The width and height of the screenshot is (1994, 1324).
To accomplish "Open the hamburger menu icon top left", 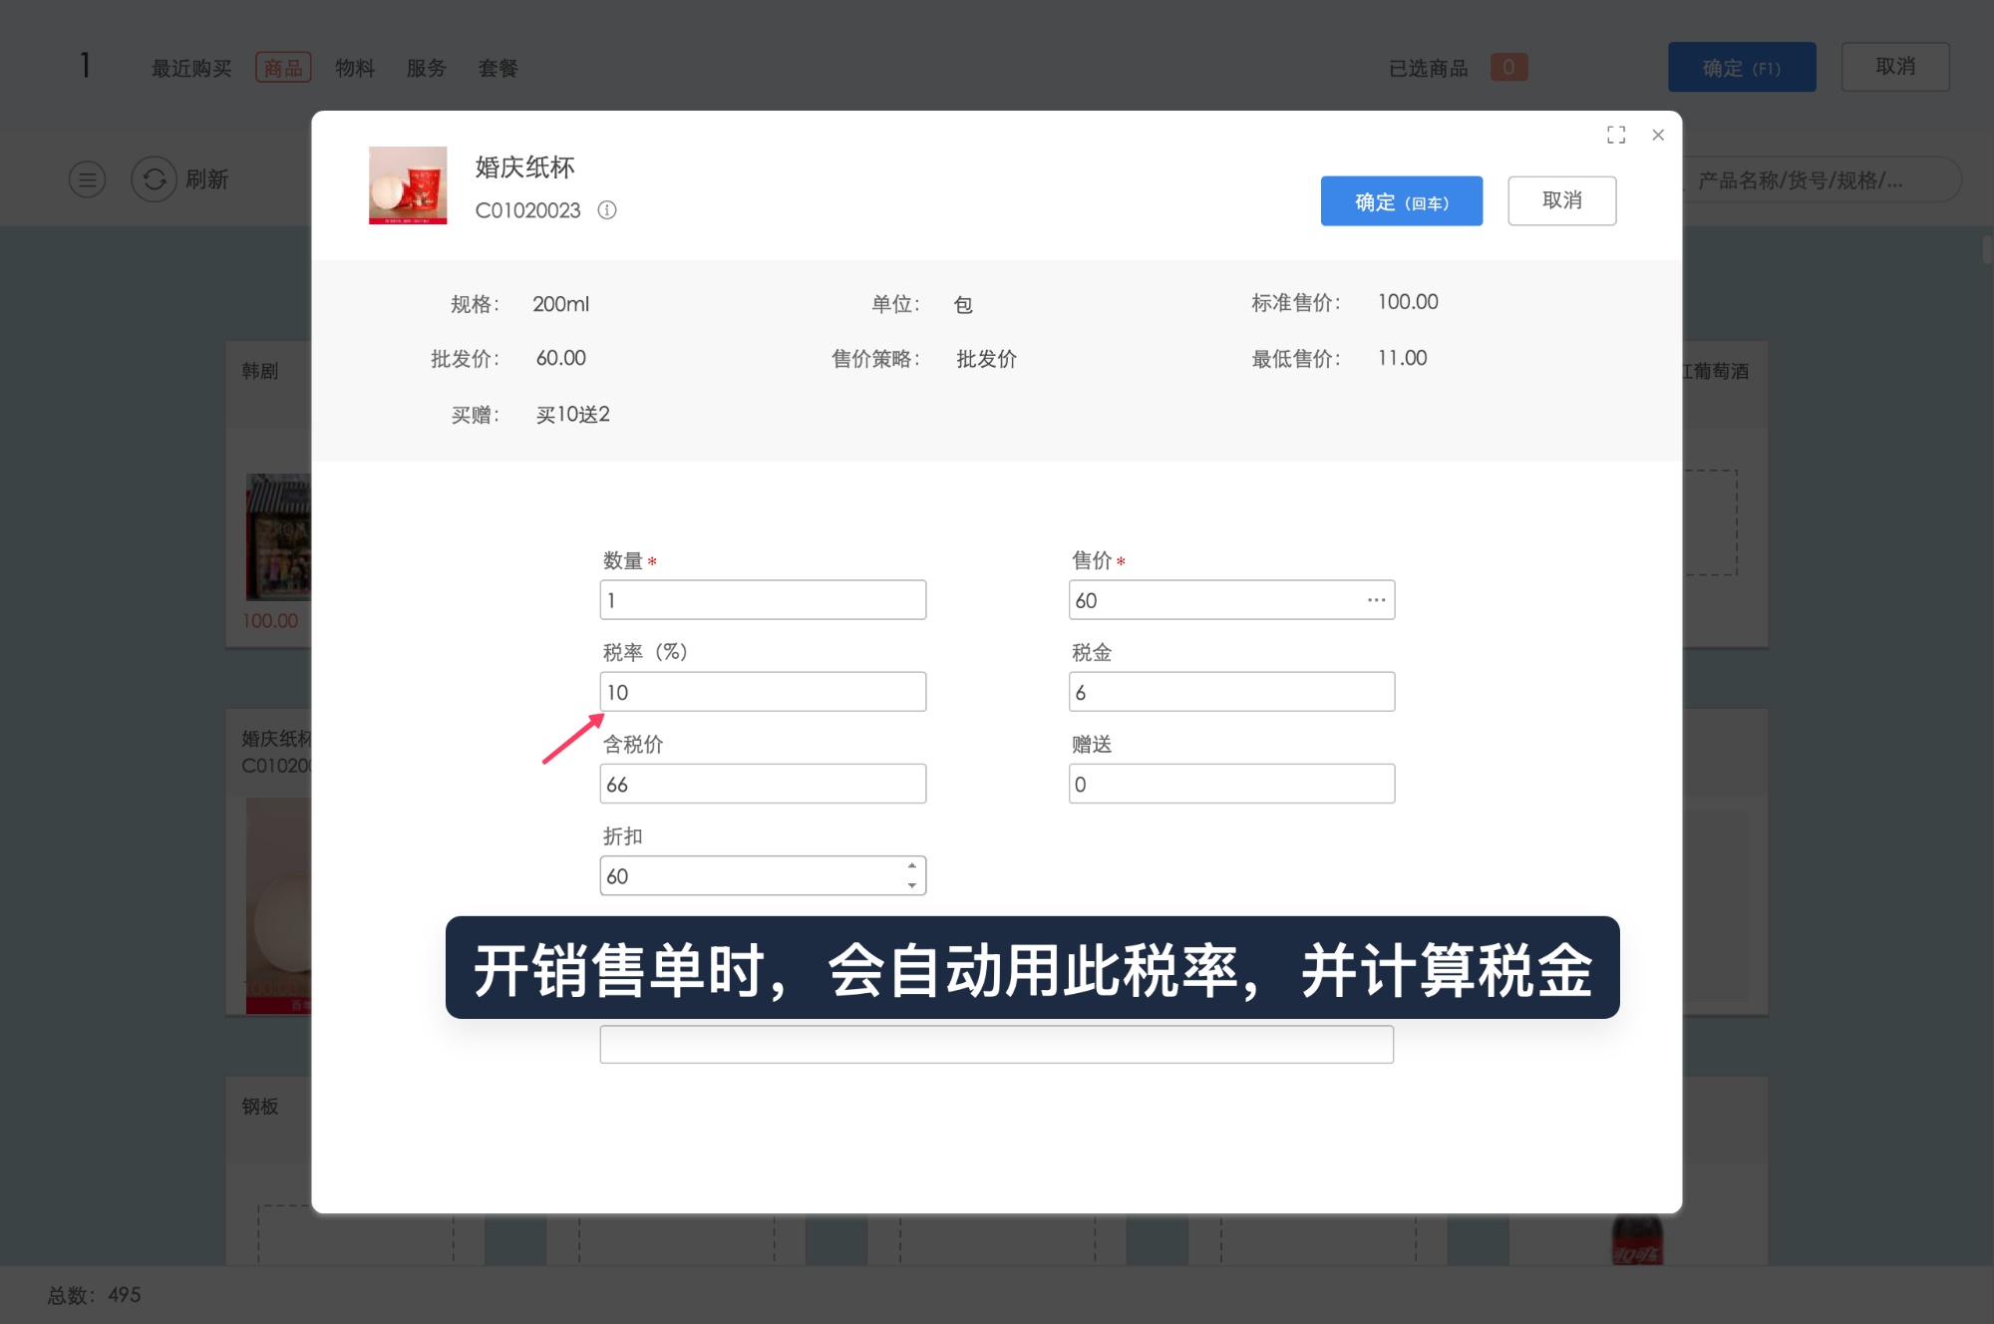I will [87, 179].
